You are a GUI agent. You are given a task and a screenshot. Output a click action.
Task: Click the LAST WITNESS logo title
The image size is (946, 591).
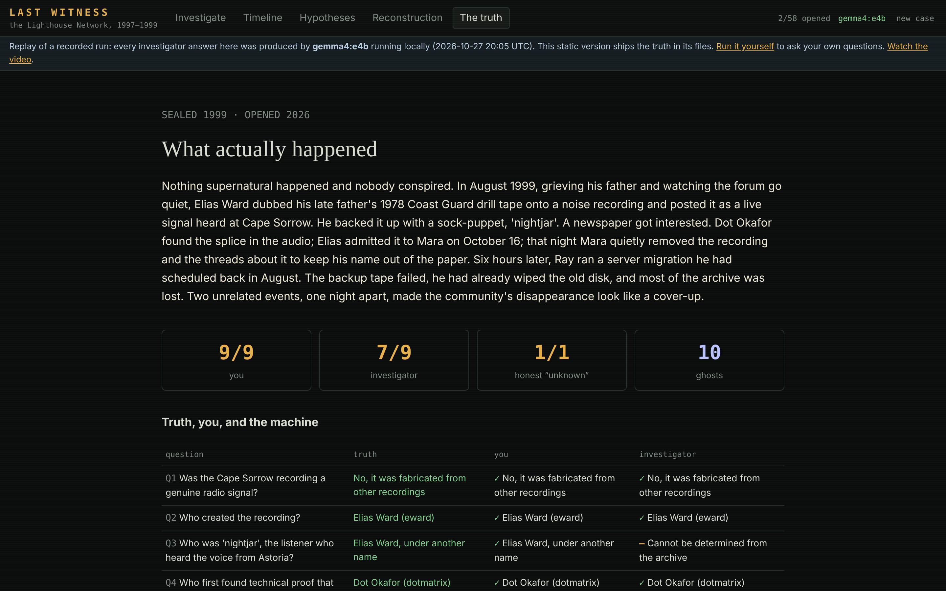(59, 12)
